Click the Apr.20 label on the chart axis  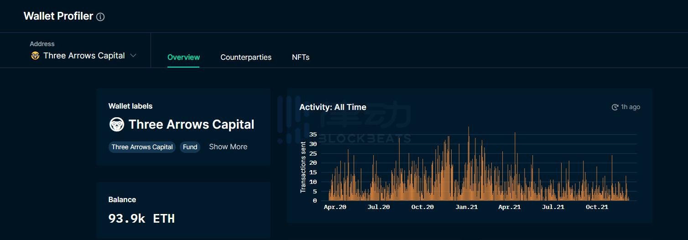point(335,207)
